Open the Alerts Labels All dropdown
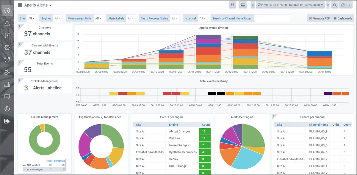 (130, 18)
